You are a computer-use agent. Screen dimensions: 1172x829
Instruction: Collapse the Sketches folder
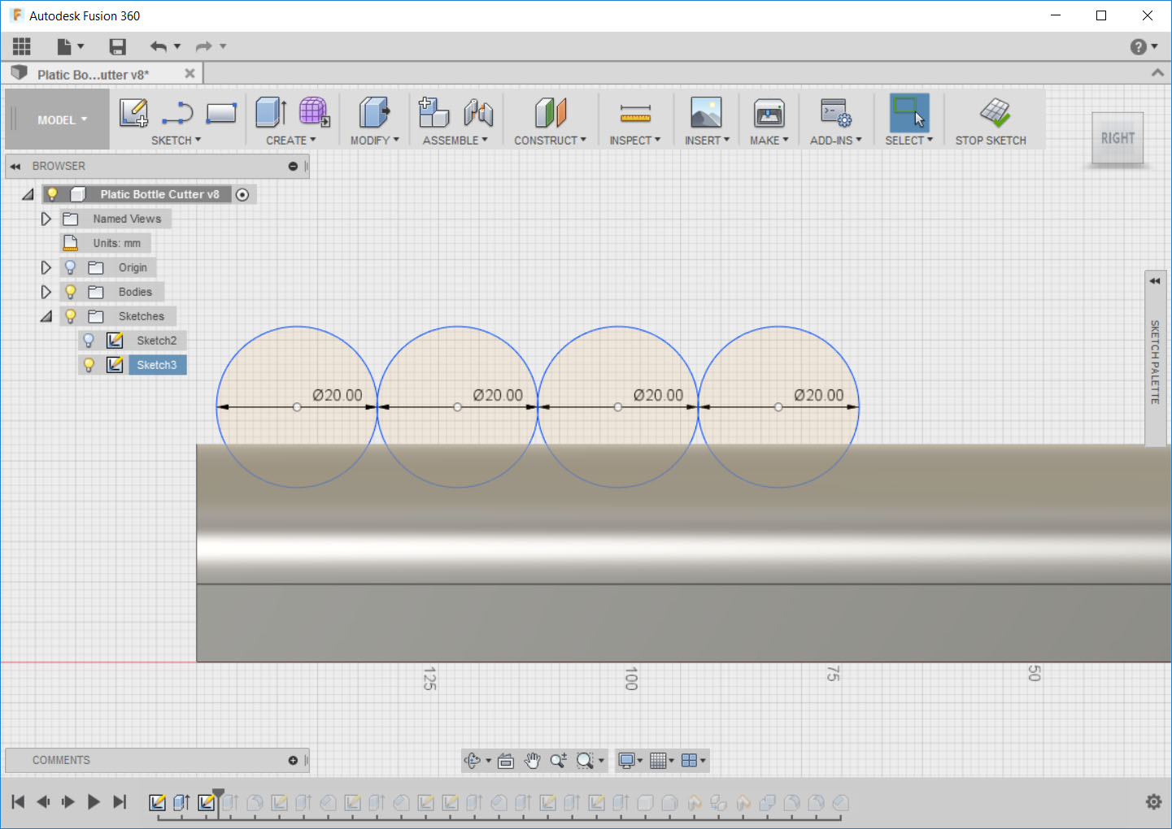click(x=46, y=315)
